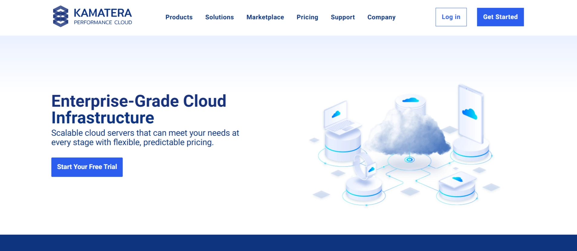
Task: Click the Log in button
Action: click(451, 17)
